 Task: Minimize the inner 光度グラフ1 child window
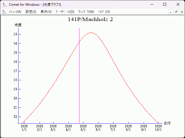coord(171,12)
